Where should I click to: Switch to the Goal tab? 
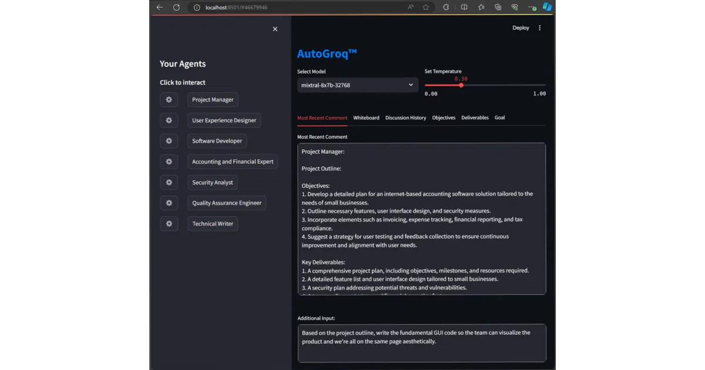point(499,117)
